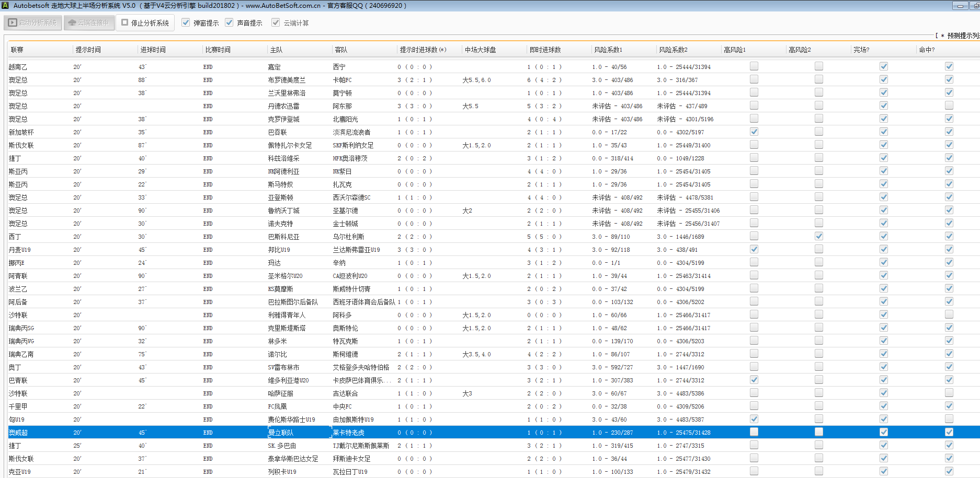Select the 布罗德美度兰 team cell
Image resolution: width=980 pixels, height=478 pixels.
coord(287,80)
